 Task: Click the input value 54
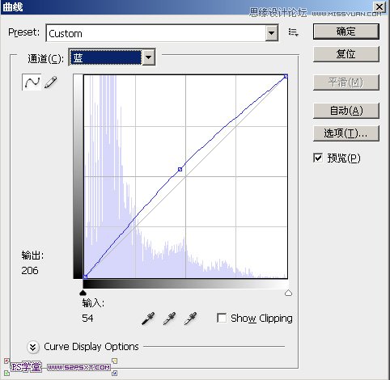pos(87,319)
